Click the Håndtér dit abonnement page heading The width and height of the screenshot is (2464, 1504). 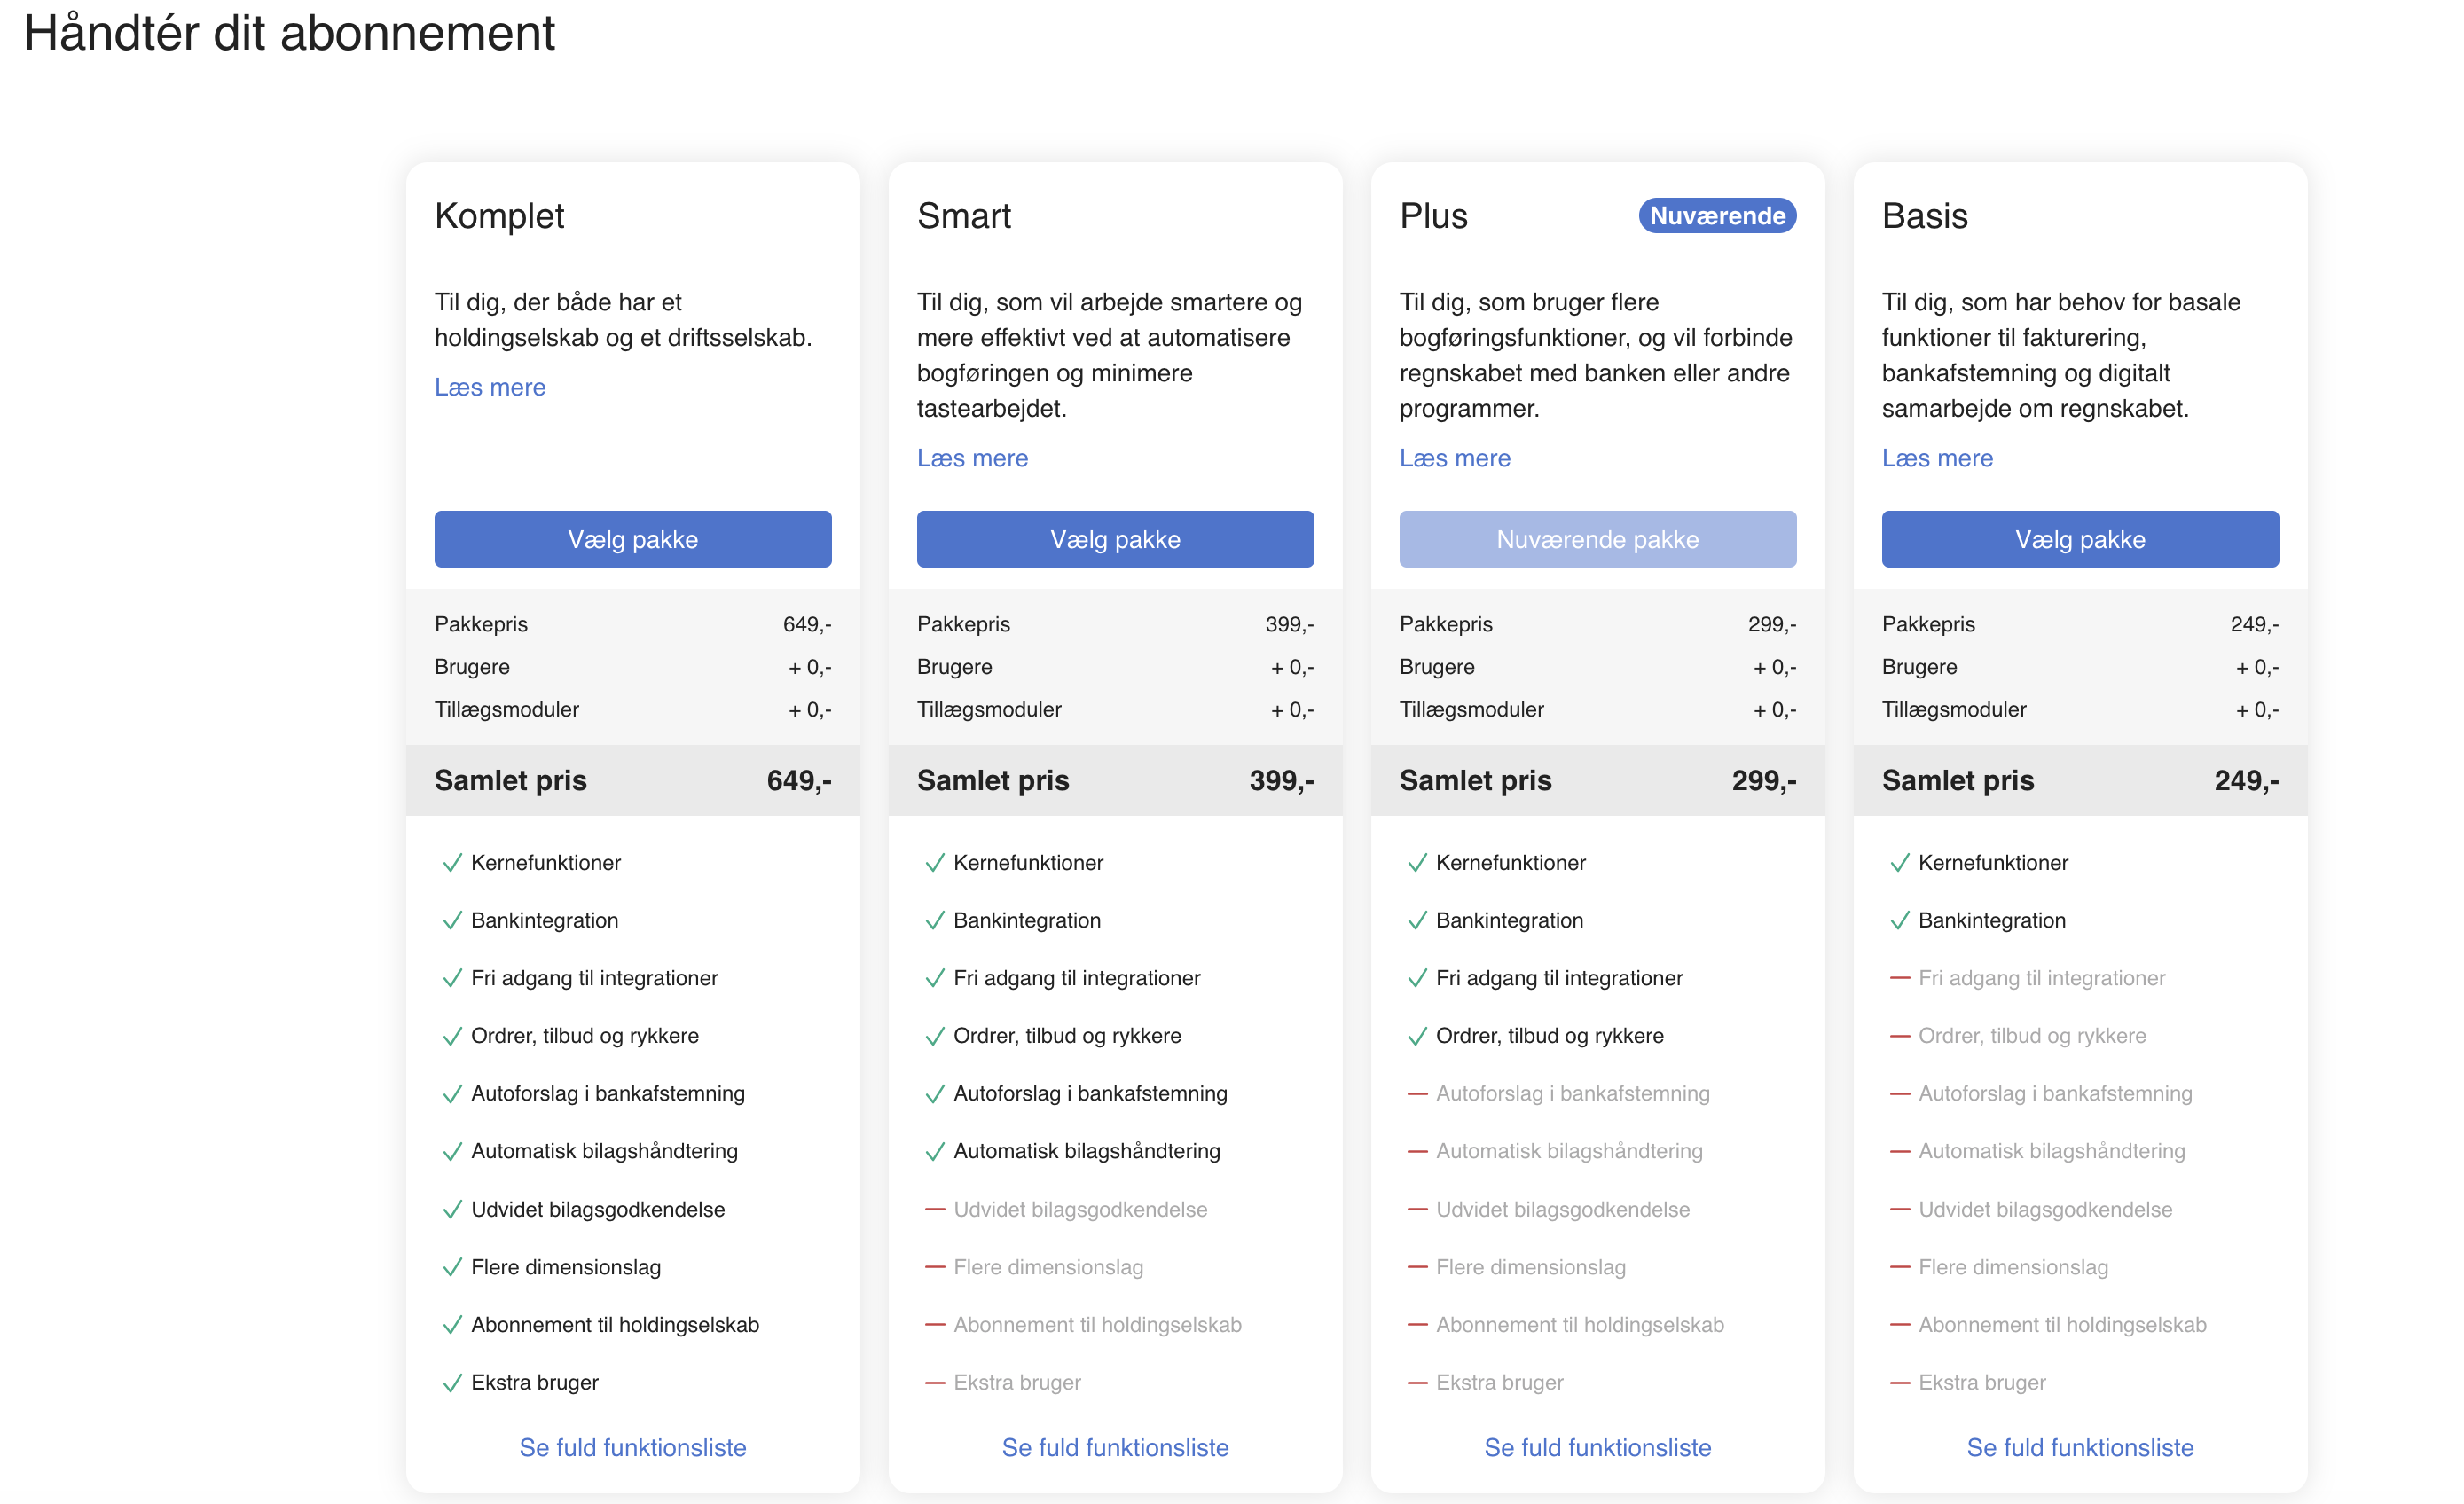[289, 33]
